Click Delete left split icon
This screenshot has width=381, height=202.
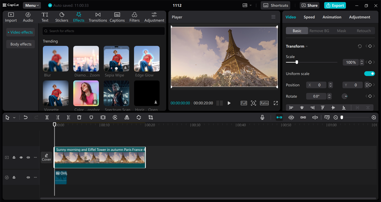[58, 117]
